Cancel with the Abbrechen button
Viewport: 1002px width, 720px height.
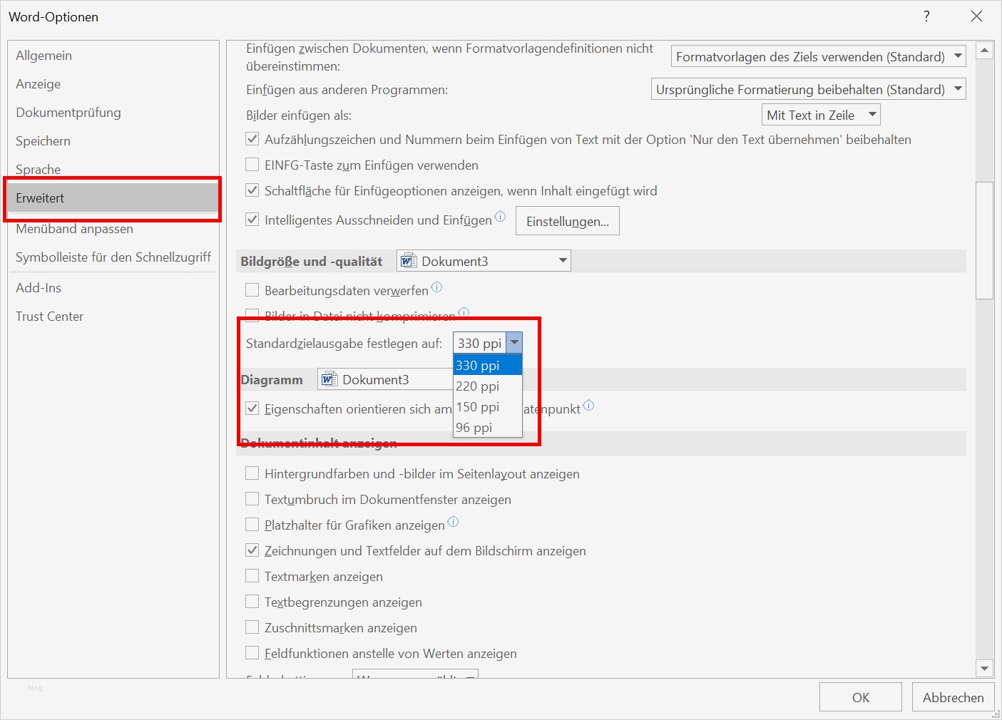point(954,697)
